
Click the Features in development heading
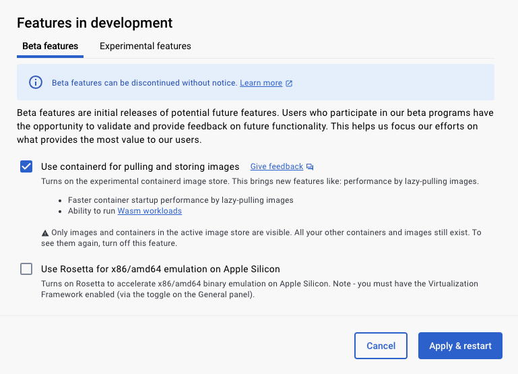click(95, 23)
